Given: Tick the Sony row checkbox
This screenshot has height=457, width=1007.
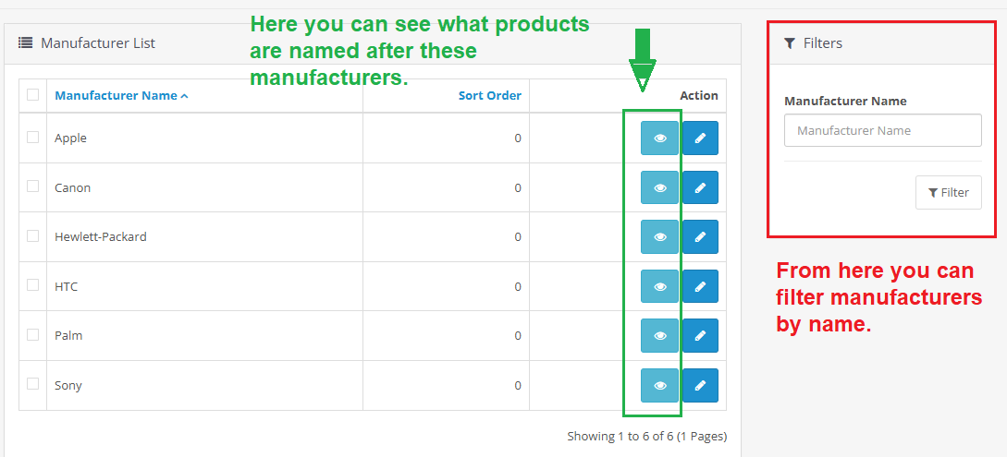Looking at the screenshot, I should (33, 384).
